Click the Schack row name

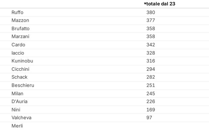[20, 77]
